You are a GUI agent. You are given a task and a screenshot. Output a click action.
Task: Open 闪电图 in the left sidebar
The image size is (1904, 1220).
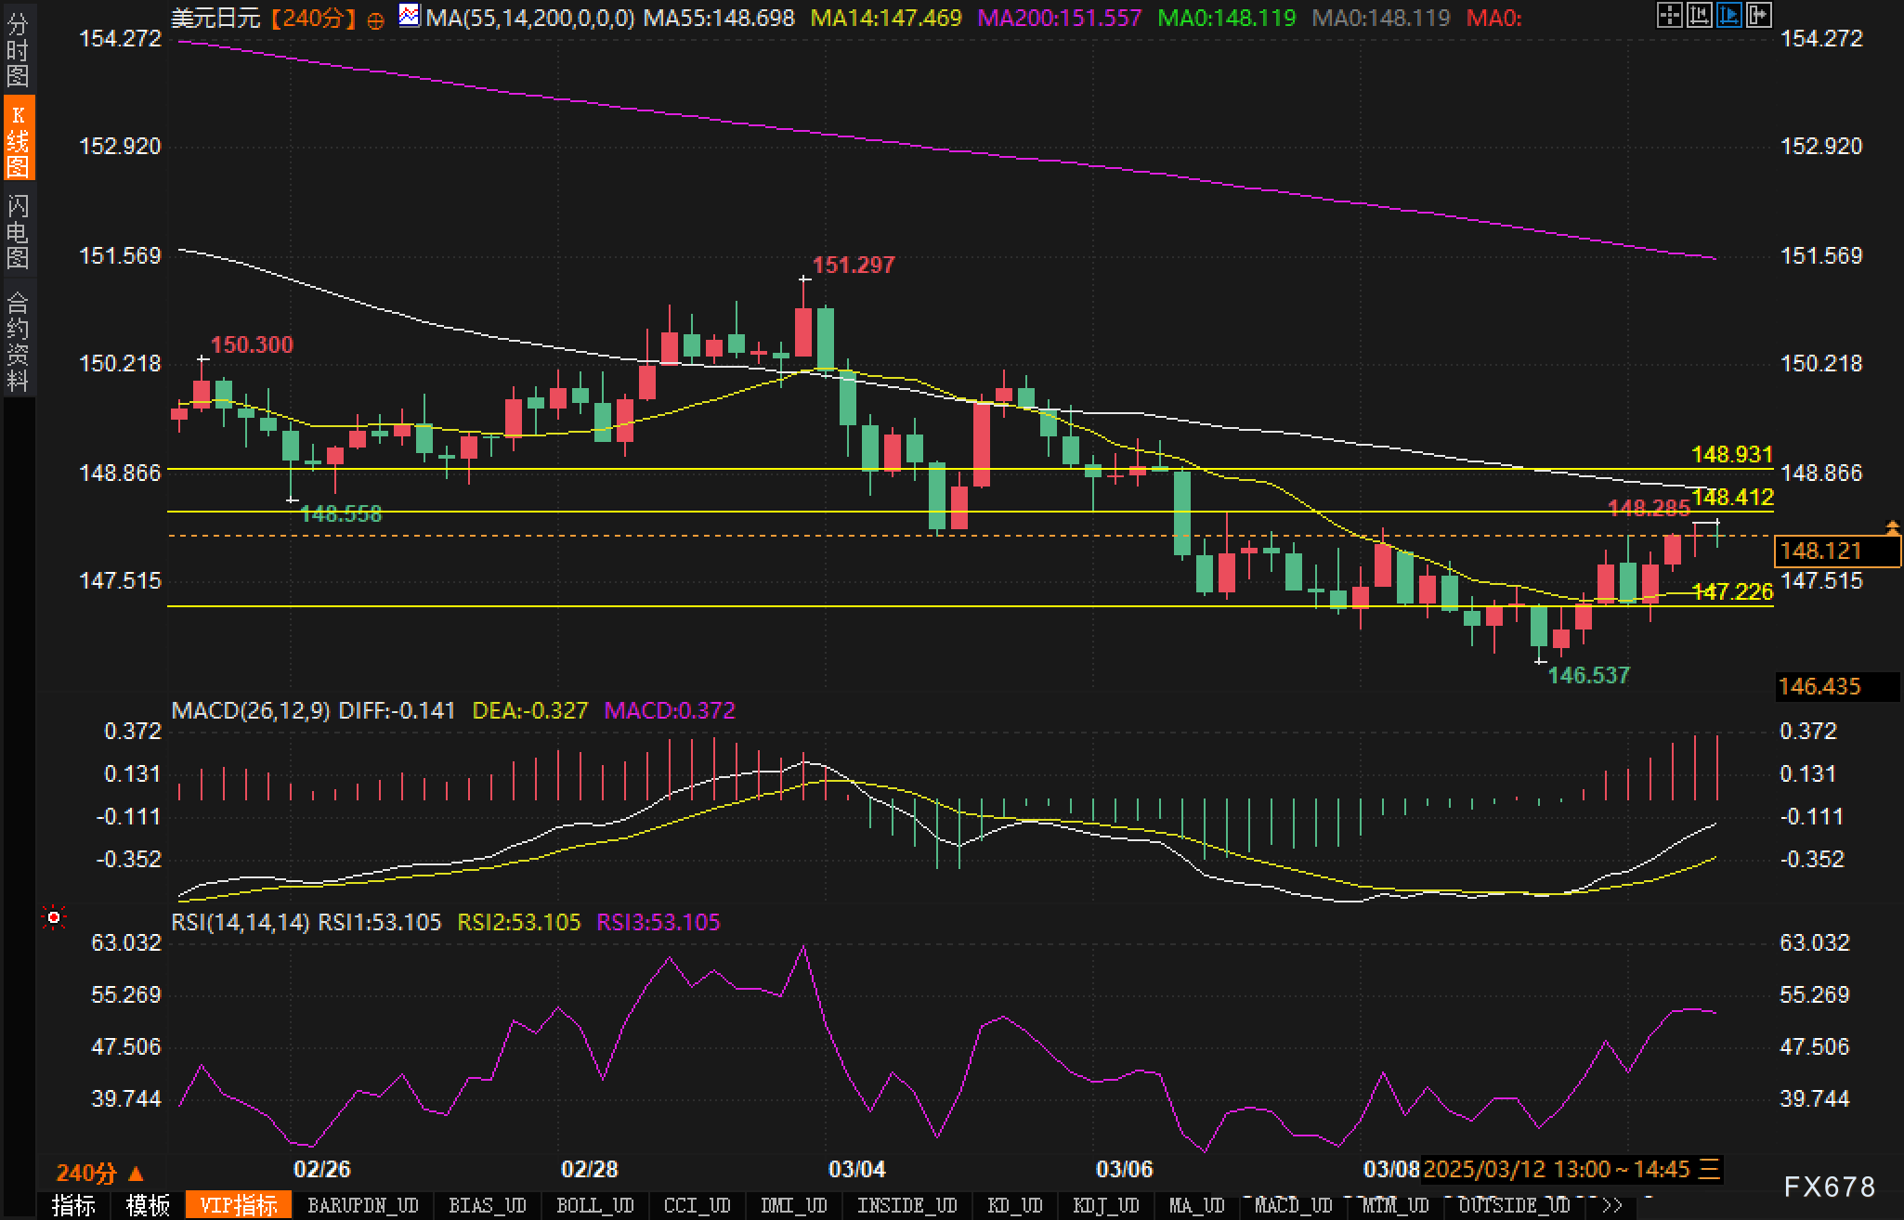pos(18,231)
